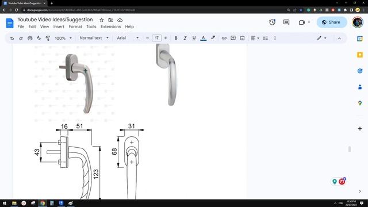Screen dimensions: 368x207
Task: Click the Chrome taskbar icon
Action: click(43, 203)
